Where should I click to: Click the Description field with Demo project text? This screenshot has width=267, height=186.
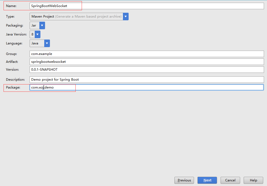pos(147,80)
